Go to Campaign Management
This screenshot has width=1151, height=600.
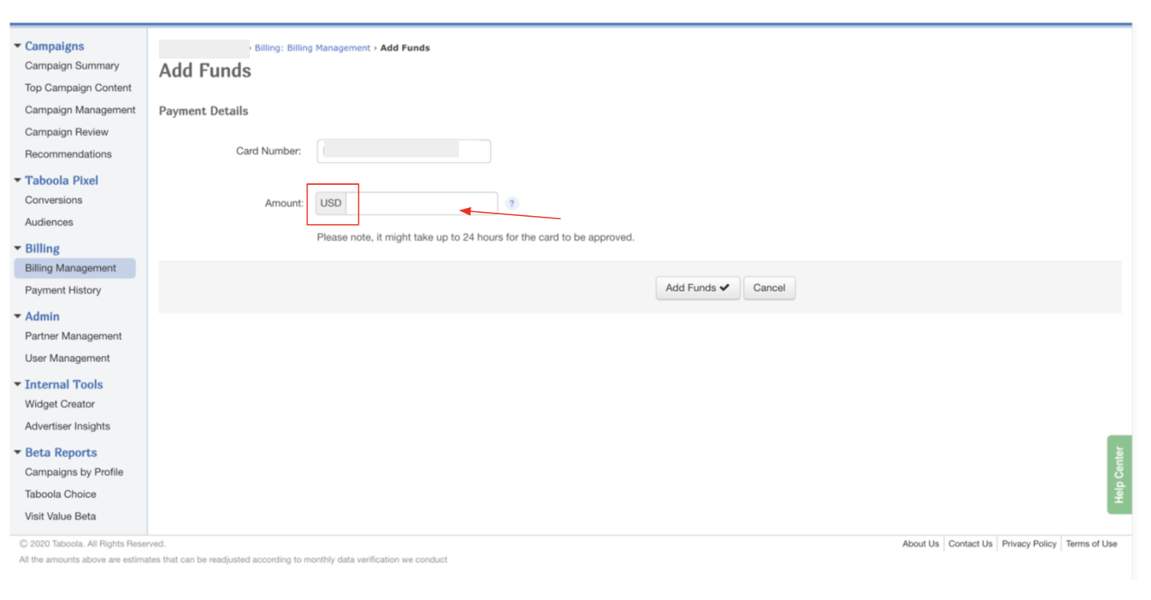80,110
